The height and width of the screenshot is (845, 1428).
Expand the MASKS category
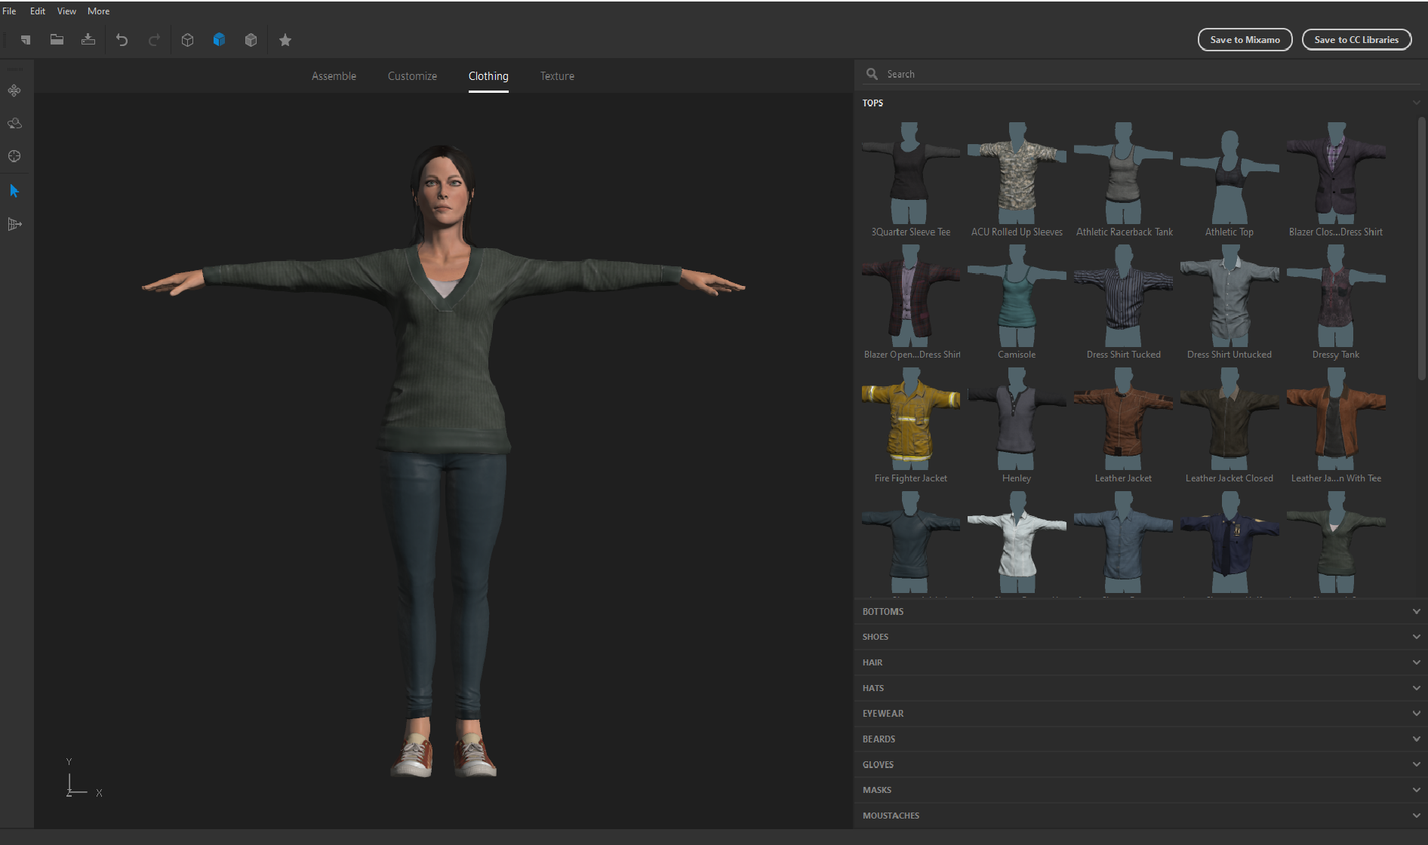[x=1140, y=791]
